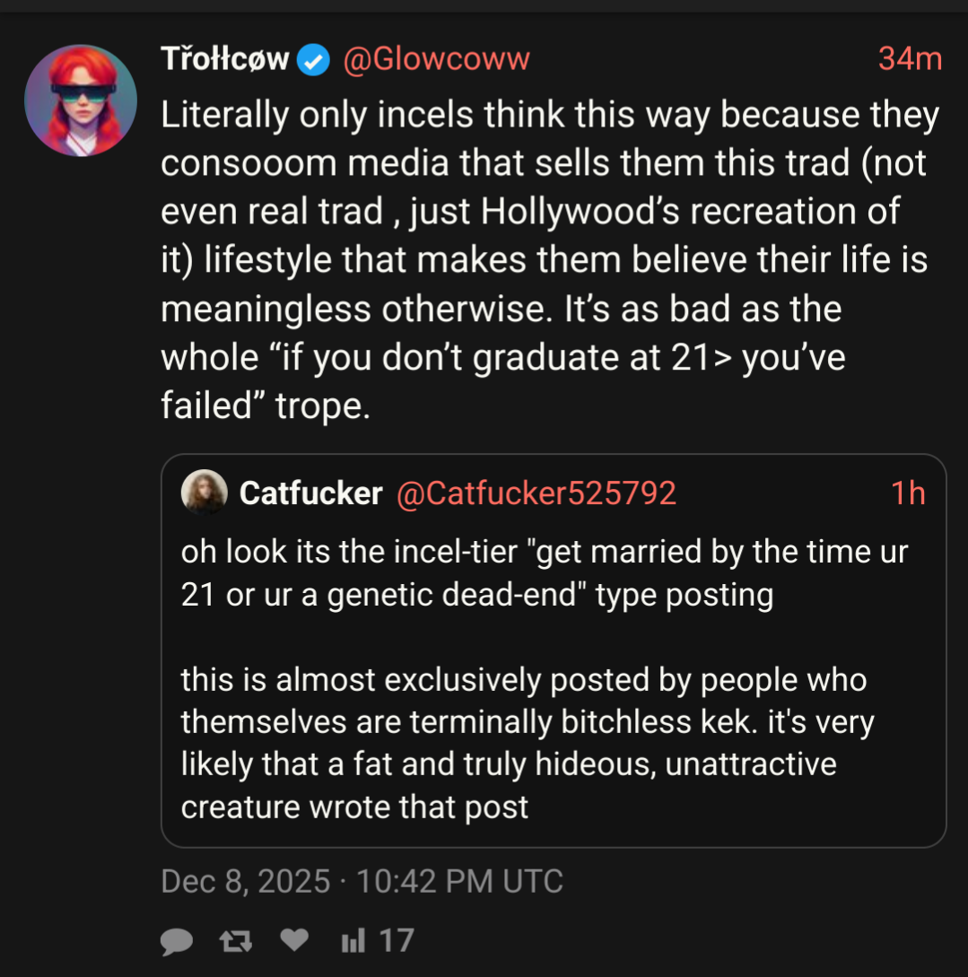Viewport: 968px width, 977px height.
Task: Click the 1h timestamp on the quoted tweet
Action: pyautogui.click(x=908, y=493)
